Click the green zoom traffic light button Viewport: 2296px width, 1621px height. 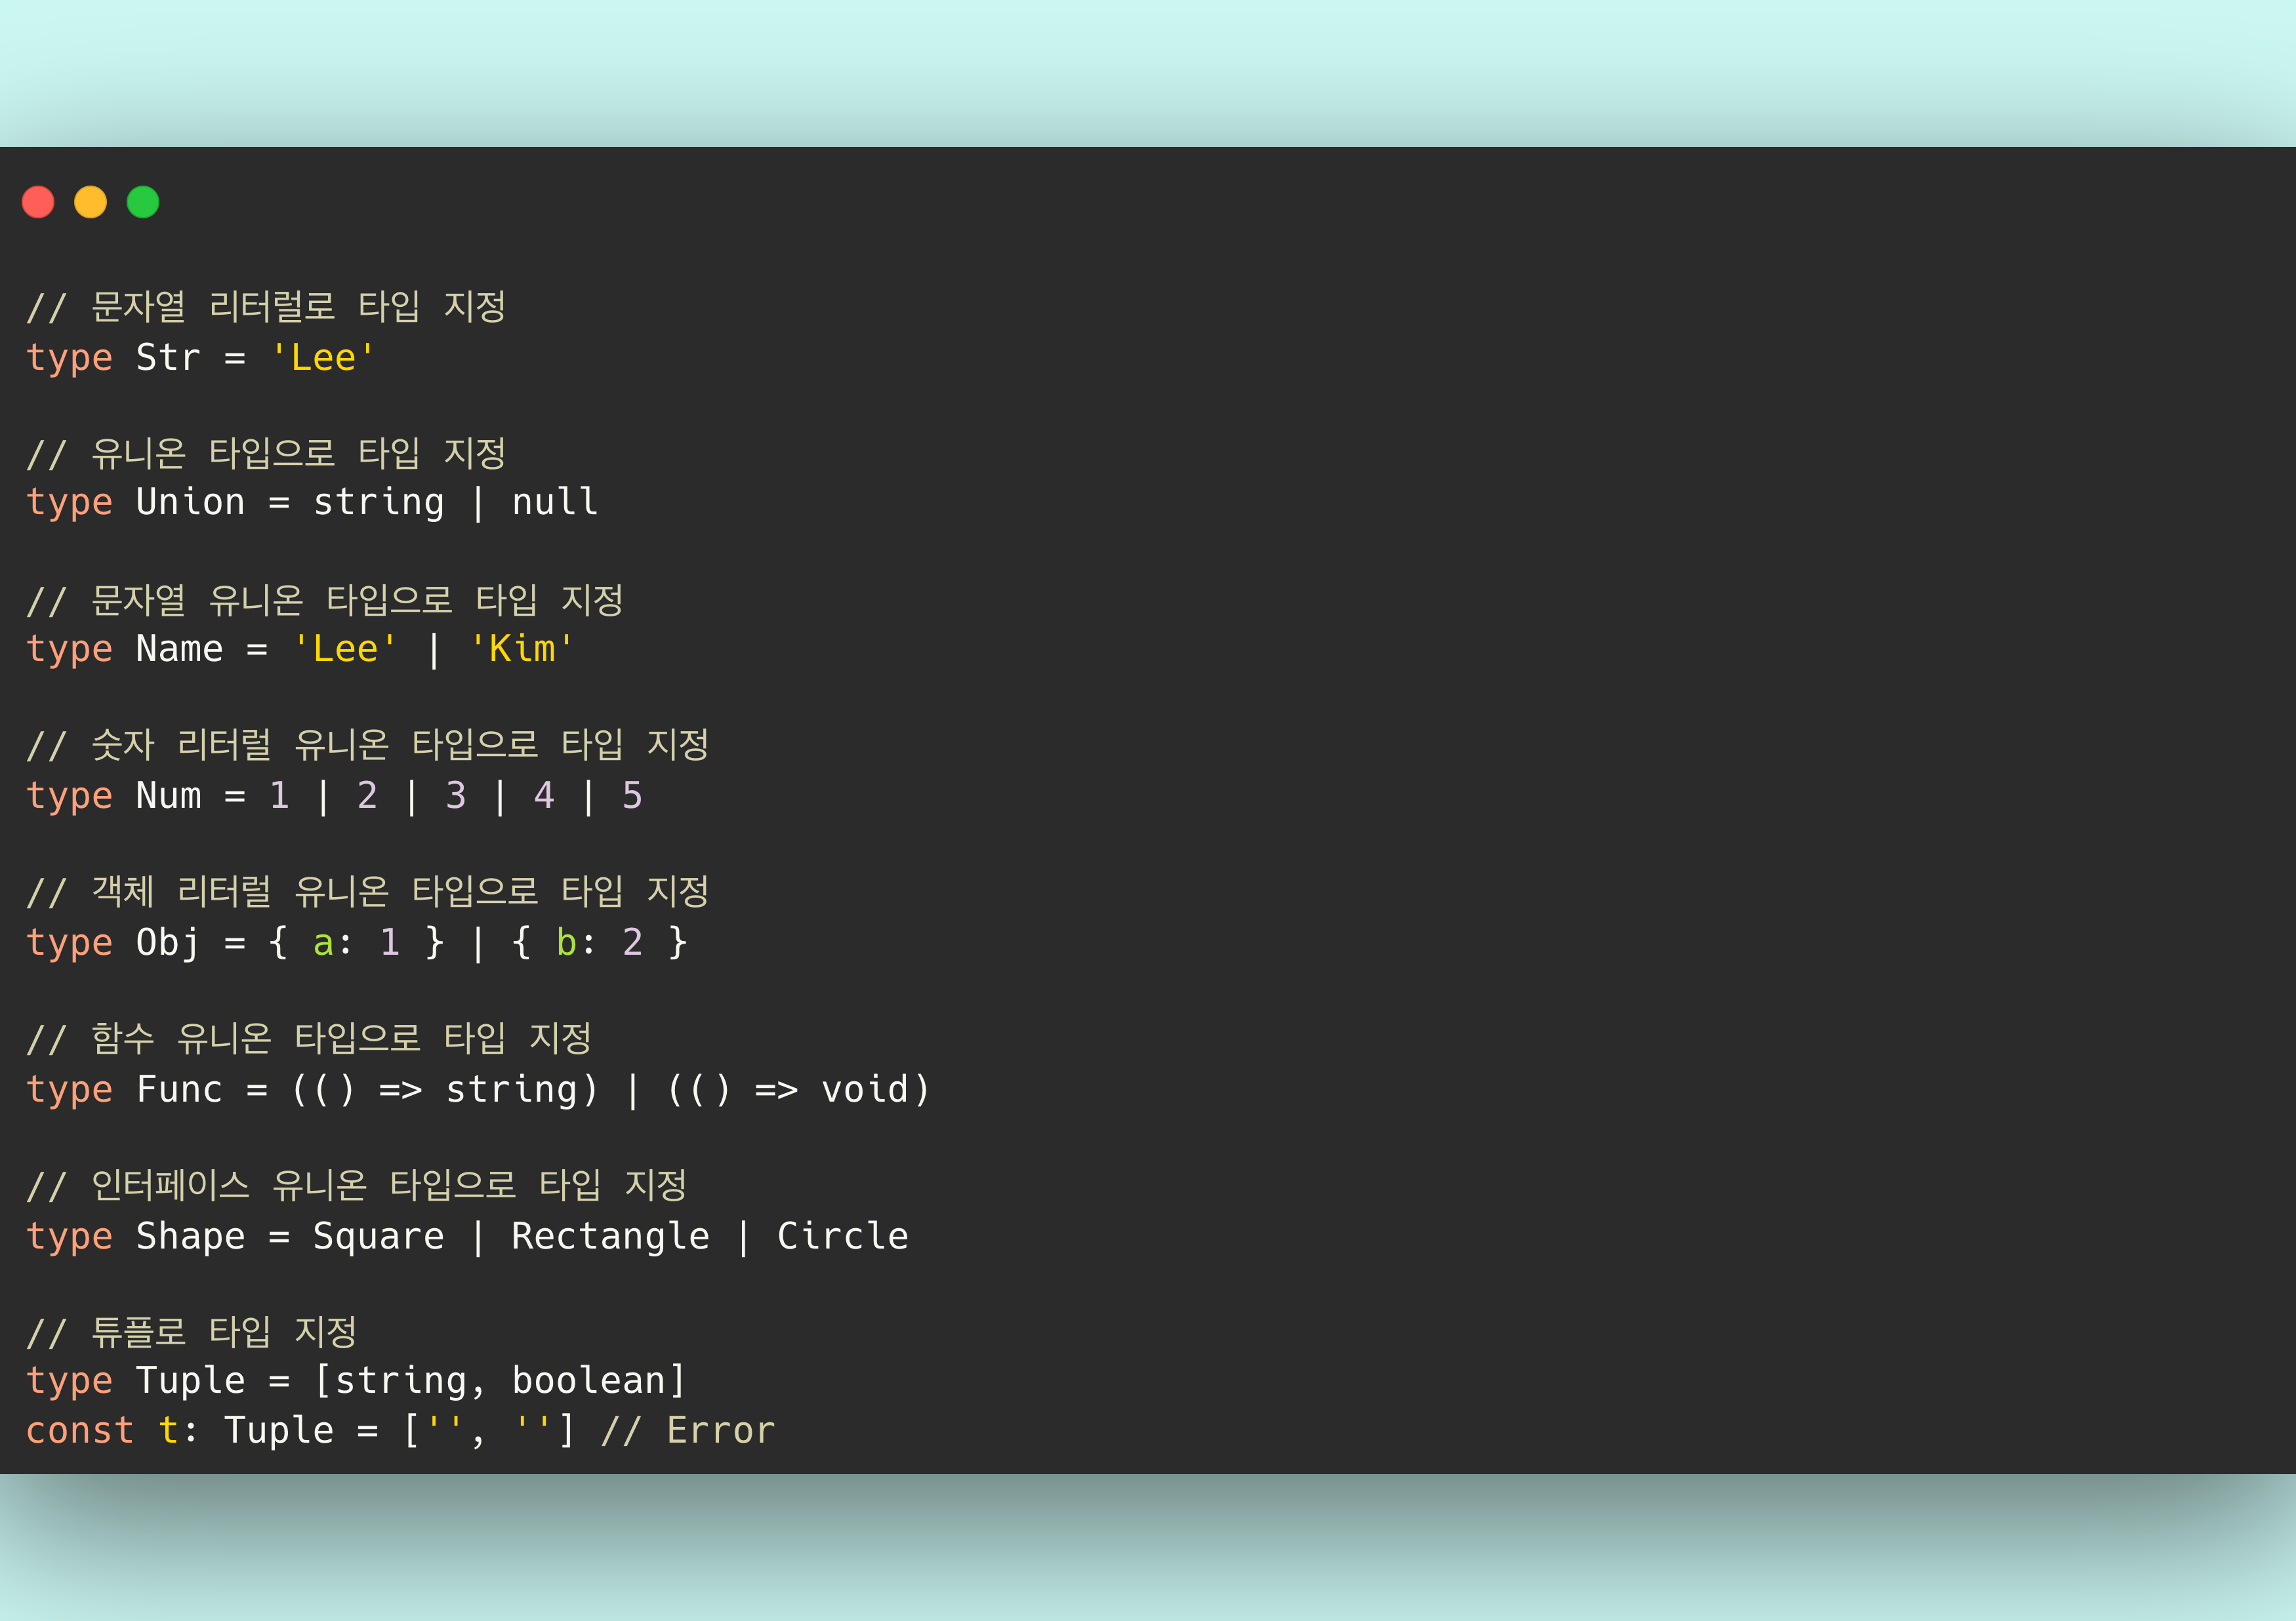point(143,202)
